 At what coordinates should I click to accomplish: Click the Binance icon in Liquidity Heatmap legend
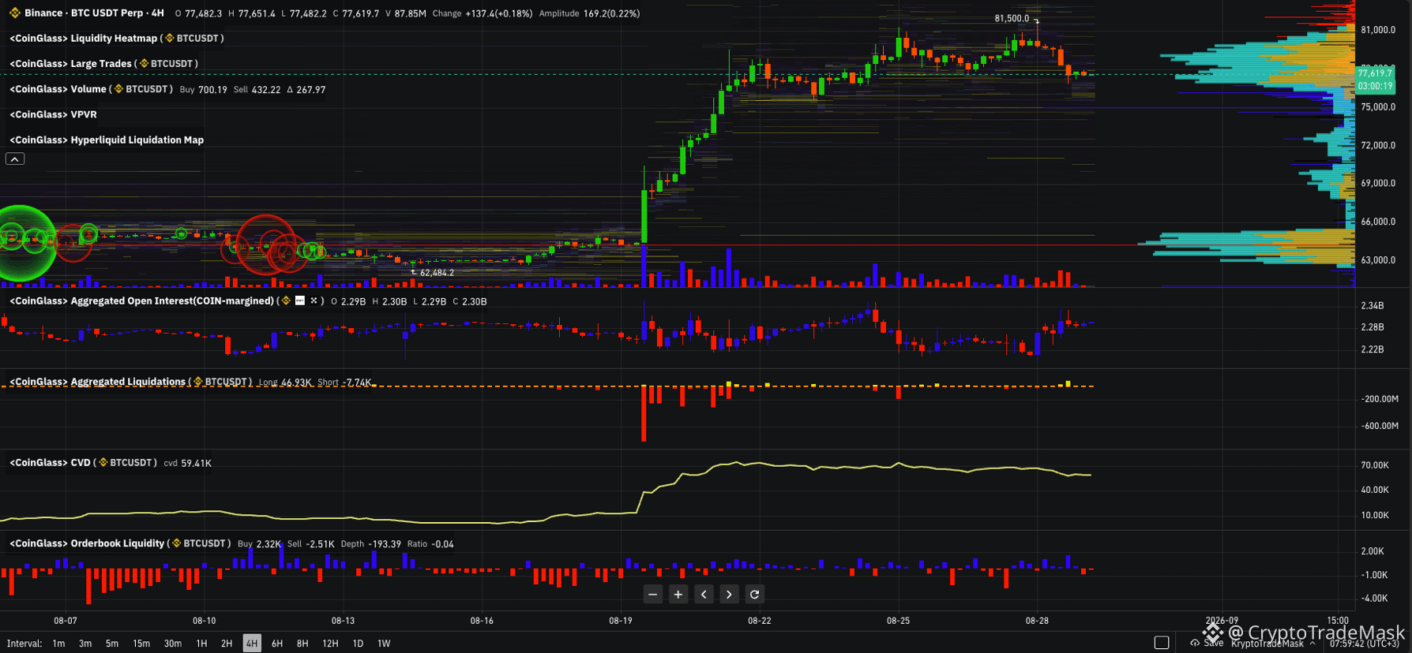click(x=169, y=39)
